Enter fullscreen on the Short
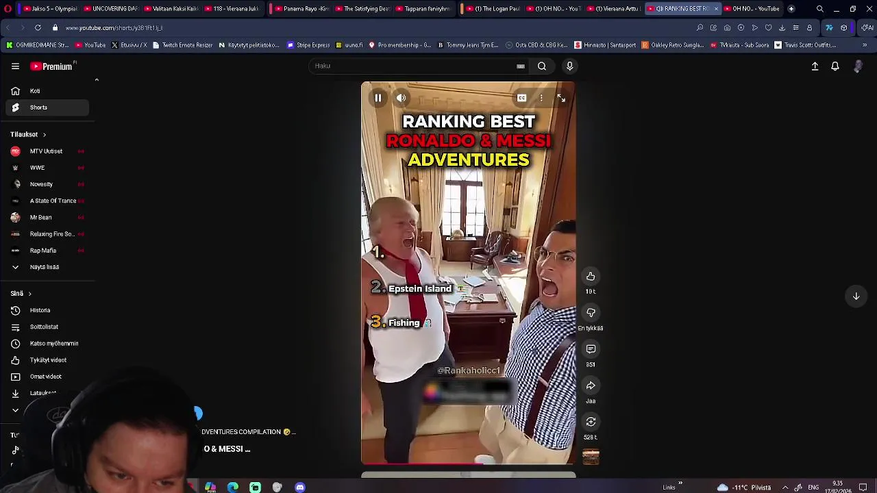Image resolution: width=877 pixels, height=493 pixels. click(561, 98)
